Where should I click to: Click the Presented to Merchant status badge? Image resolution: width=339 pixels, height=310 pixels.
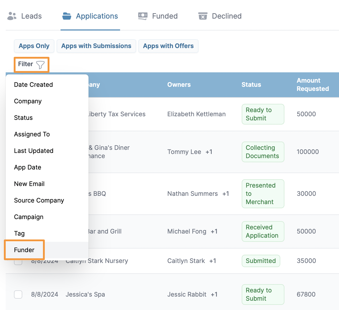pos(263,194)
